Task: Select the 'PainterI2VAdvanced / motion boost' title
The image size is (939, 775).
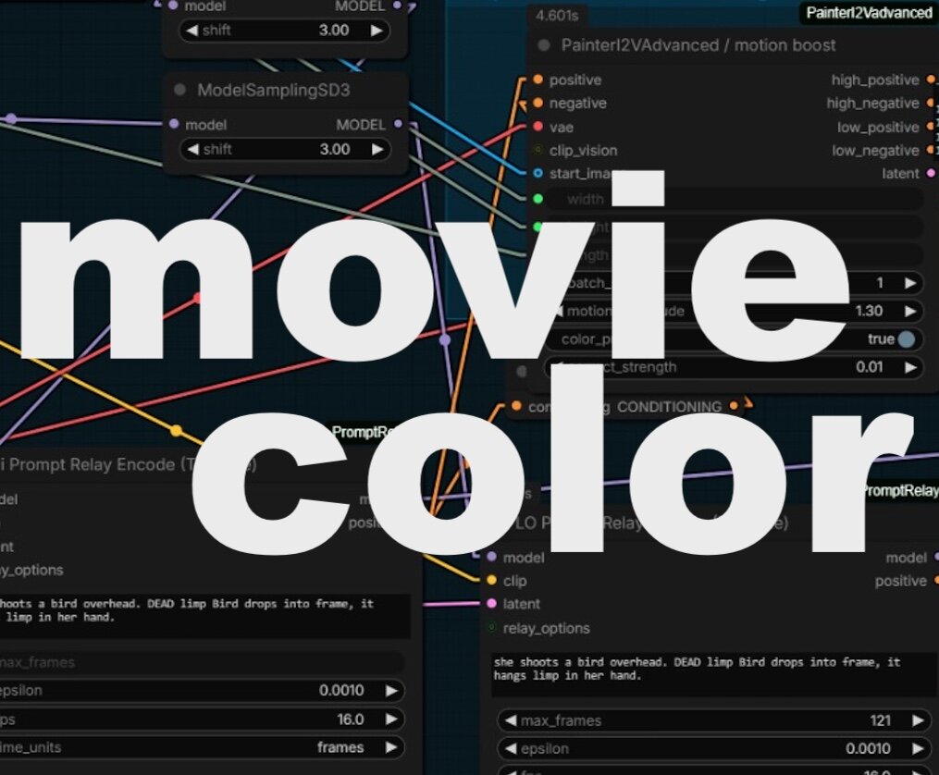Action: point(698,45)
